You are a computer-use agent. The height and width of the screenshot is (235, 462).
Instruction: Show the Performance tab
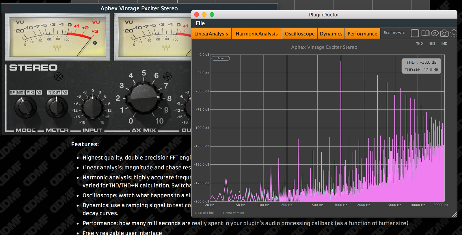pos(362,34)
